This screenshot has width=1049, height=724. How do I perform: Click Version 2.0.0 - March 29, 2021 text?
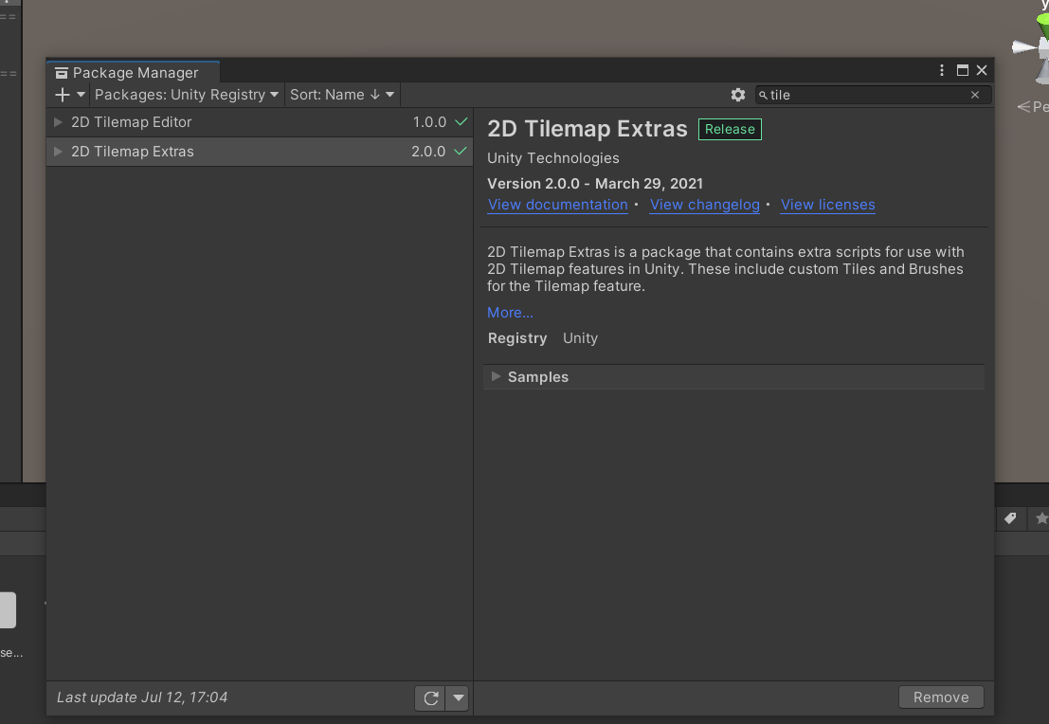pos(595,183)
